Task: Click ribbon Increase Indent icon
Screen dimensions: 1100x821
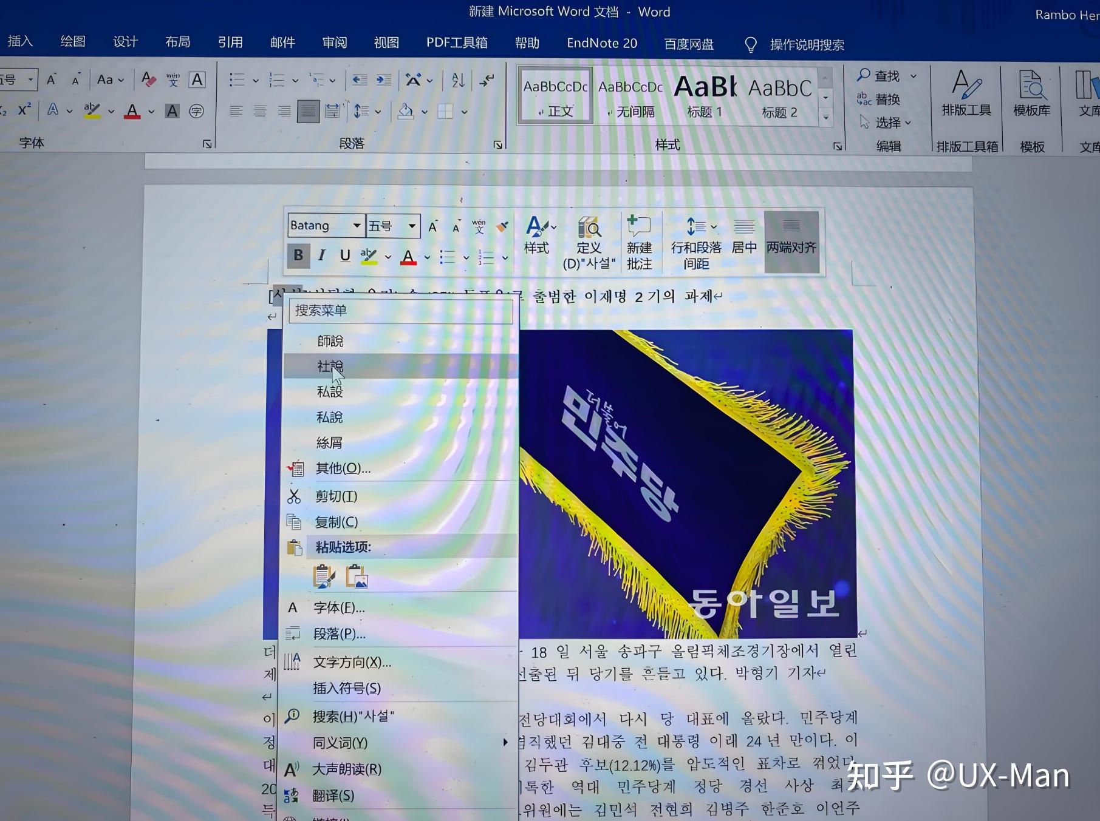Action: pyautogui.click(x=384, y=79)
